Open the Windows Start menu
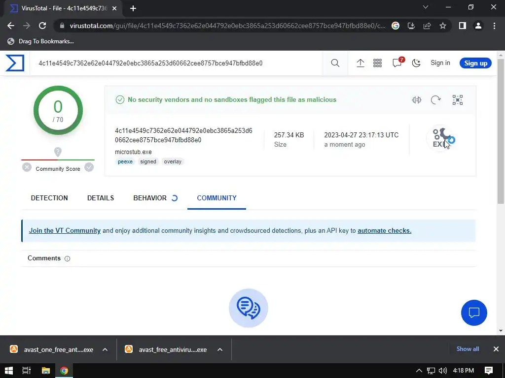This screenshot has width=505, height=378. [x=9, y=371]
